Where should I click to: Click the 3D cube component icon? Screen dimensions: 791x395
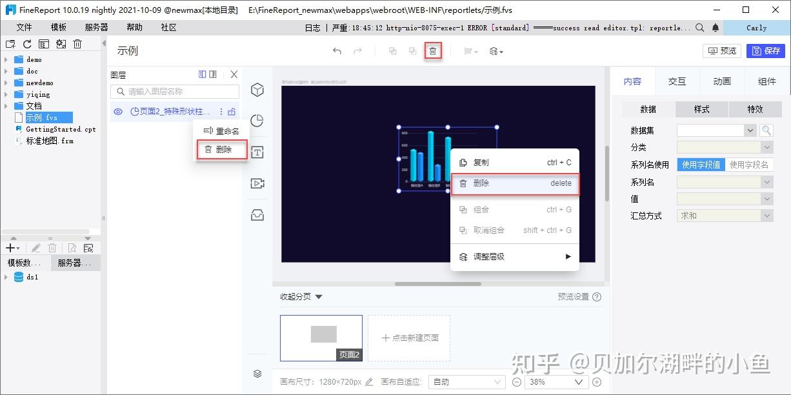coord(257,90)
